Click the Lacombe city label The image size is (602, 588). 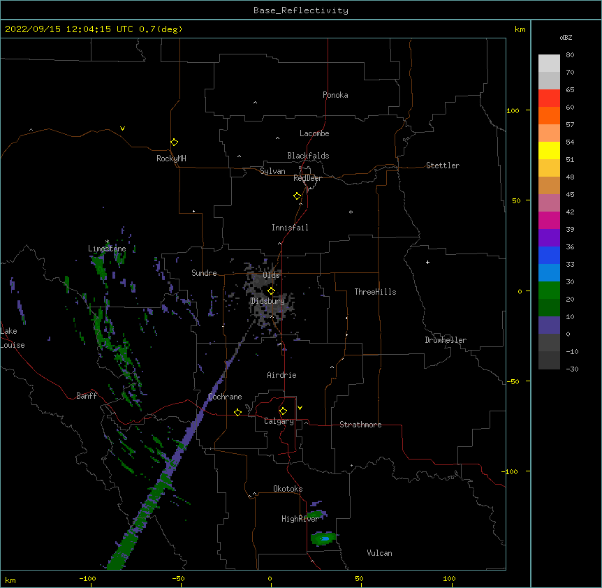coord(314,133)
